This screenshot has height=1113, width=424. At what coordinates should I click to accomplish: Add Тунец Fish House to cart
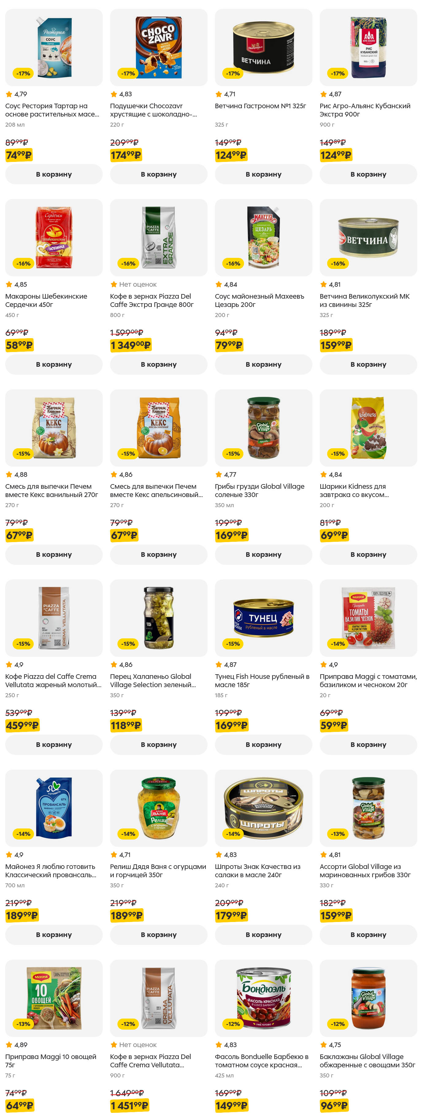coord(263,744)
